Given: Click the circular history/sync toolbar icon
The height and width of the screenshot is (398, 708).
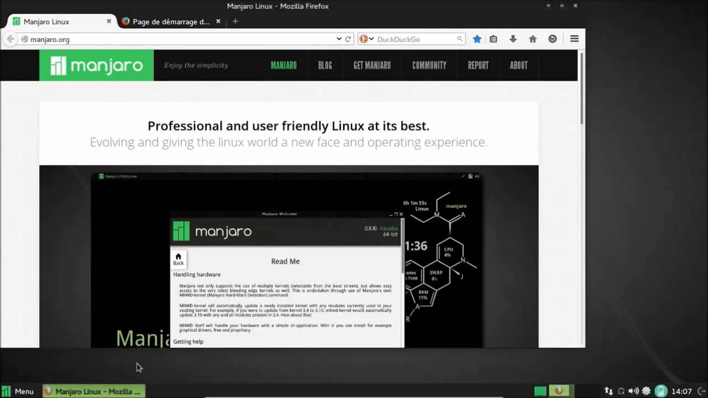Looking at the screenshot, I should [x=553, y=39].
